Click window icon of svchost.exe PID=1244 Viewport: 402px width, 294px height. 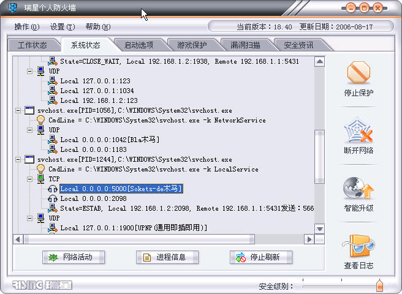coord(29,159)
